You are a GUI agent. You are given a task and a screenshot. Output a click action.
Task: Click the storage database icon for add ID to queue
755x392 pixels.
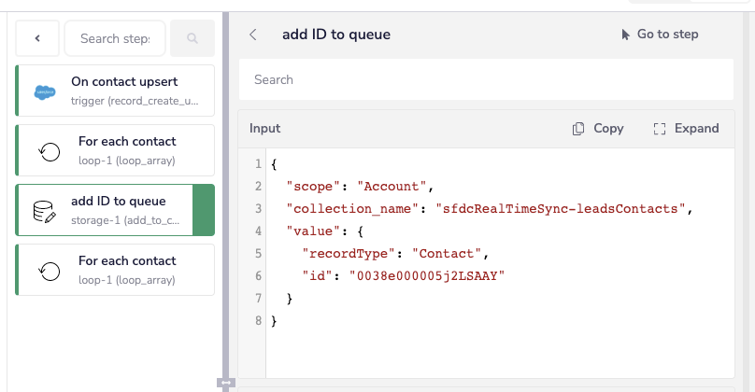point(44,212)
